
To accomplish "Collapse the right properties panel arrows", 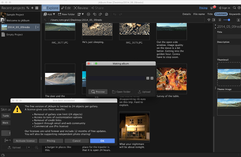I will coord(215,26).
